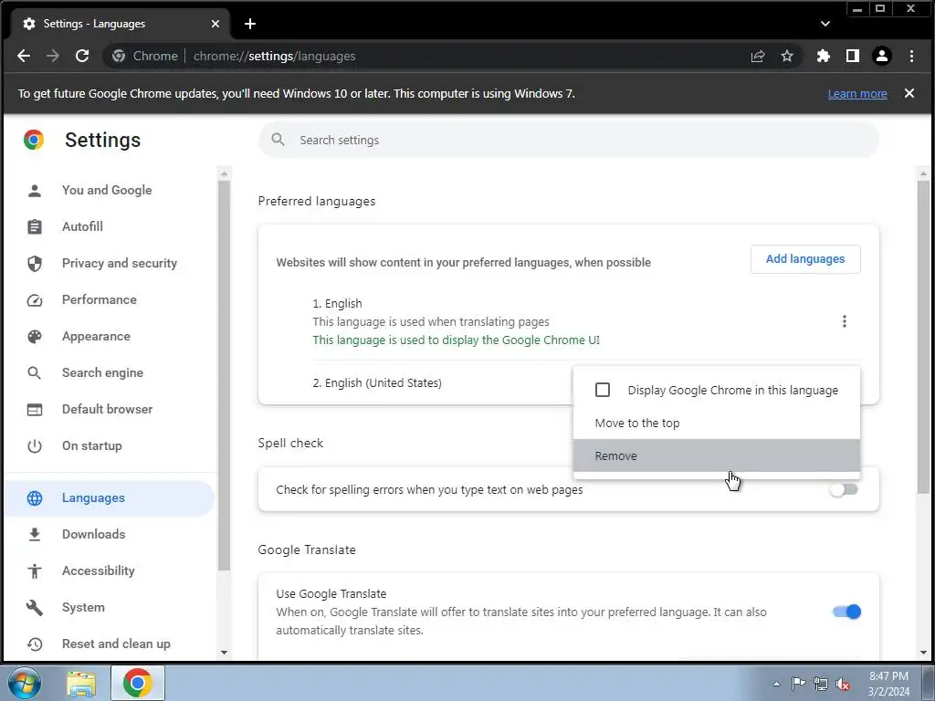
Task: Click the Privacy shield icon
Action: coord(35,263)
